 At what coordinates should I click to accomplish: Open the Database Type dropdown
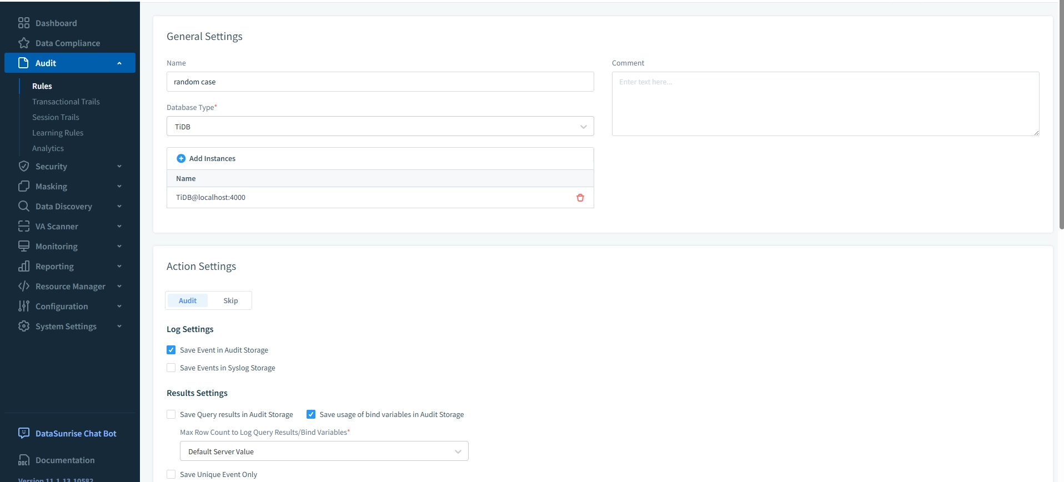pos(380,126)
